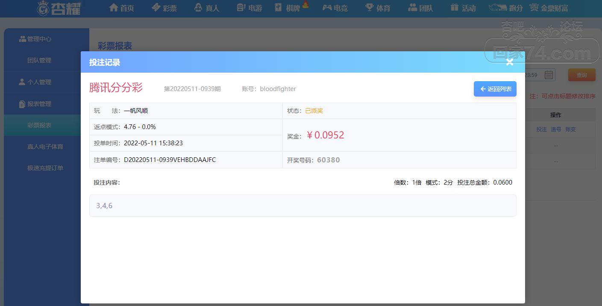The width and height of the screenshot is (602, 306).
Task: Click the order number D20220511-0939VEHBDDAAJFC
Action: click(x=170, y=160)
